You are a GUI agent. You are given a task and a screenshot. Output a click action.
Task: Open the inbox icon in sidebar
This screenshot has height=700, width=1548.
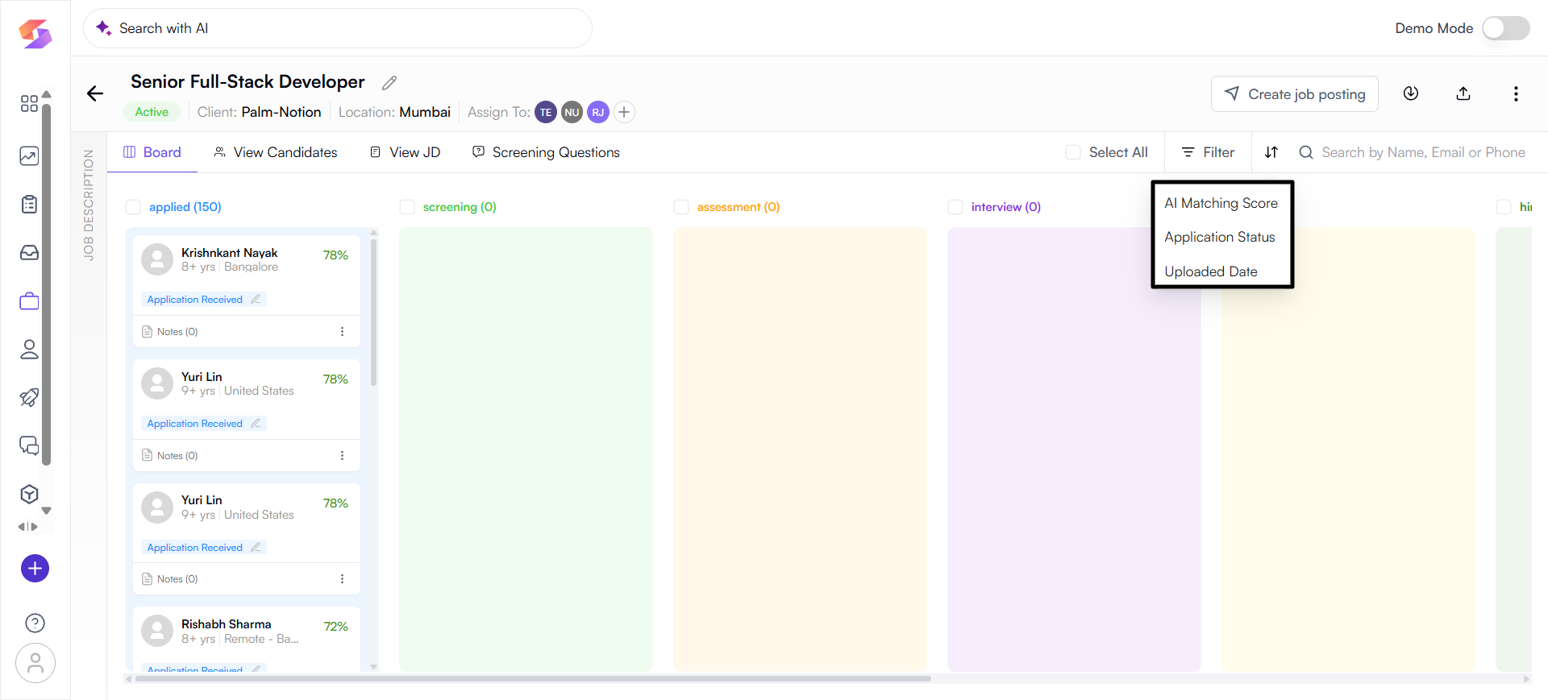[x=29, y=253]
